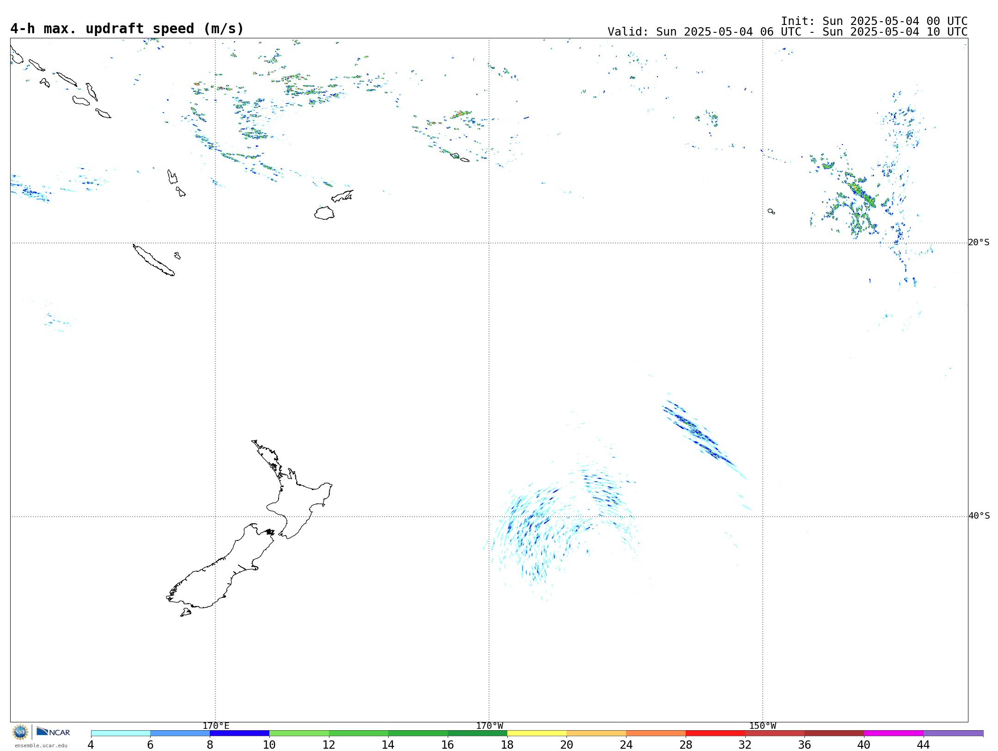Click the colorbar tick label 18
998x751 pixels.
pos(507,745)
